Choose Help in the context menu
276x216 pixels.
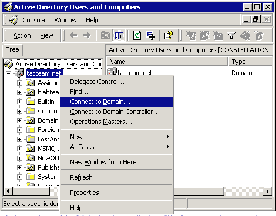coord(116,208)
